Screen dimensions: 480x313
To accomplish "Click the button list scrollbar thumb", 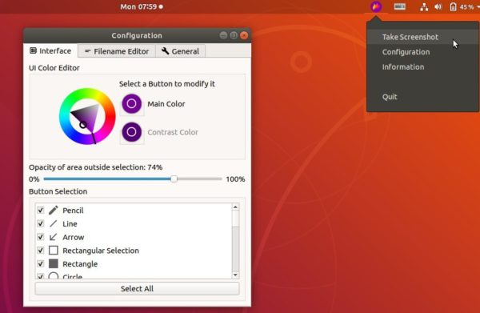I will coord(235,219).
